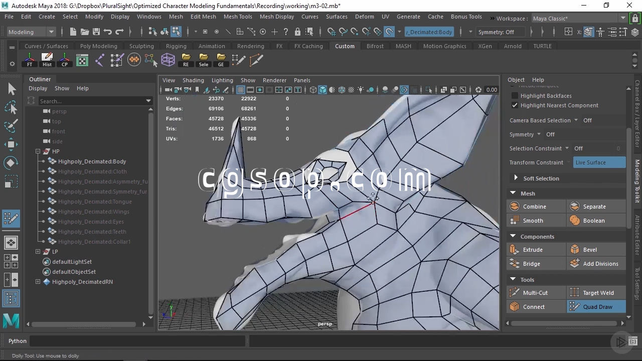The image size is (642, 361).
Task: Expand the LP group in Outliner
Action: (38, 252)
